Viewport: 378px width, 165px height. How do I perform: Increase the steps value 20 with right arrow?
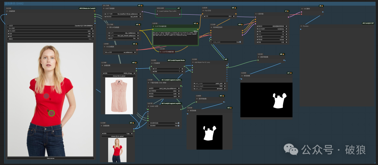click(x=287, y=31)
